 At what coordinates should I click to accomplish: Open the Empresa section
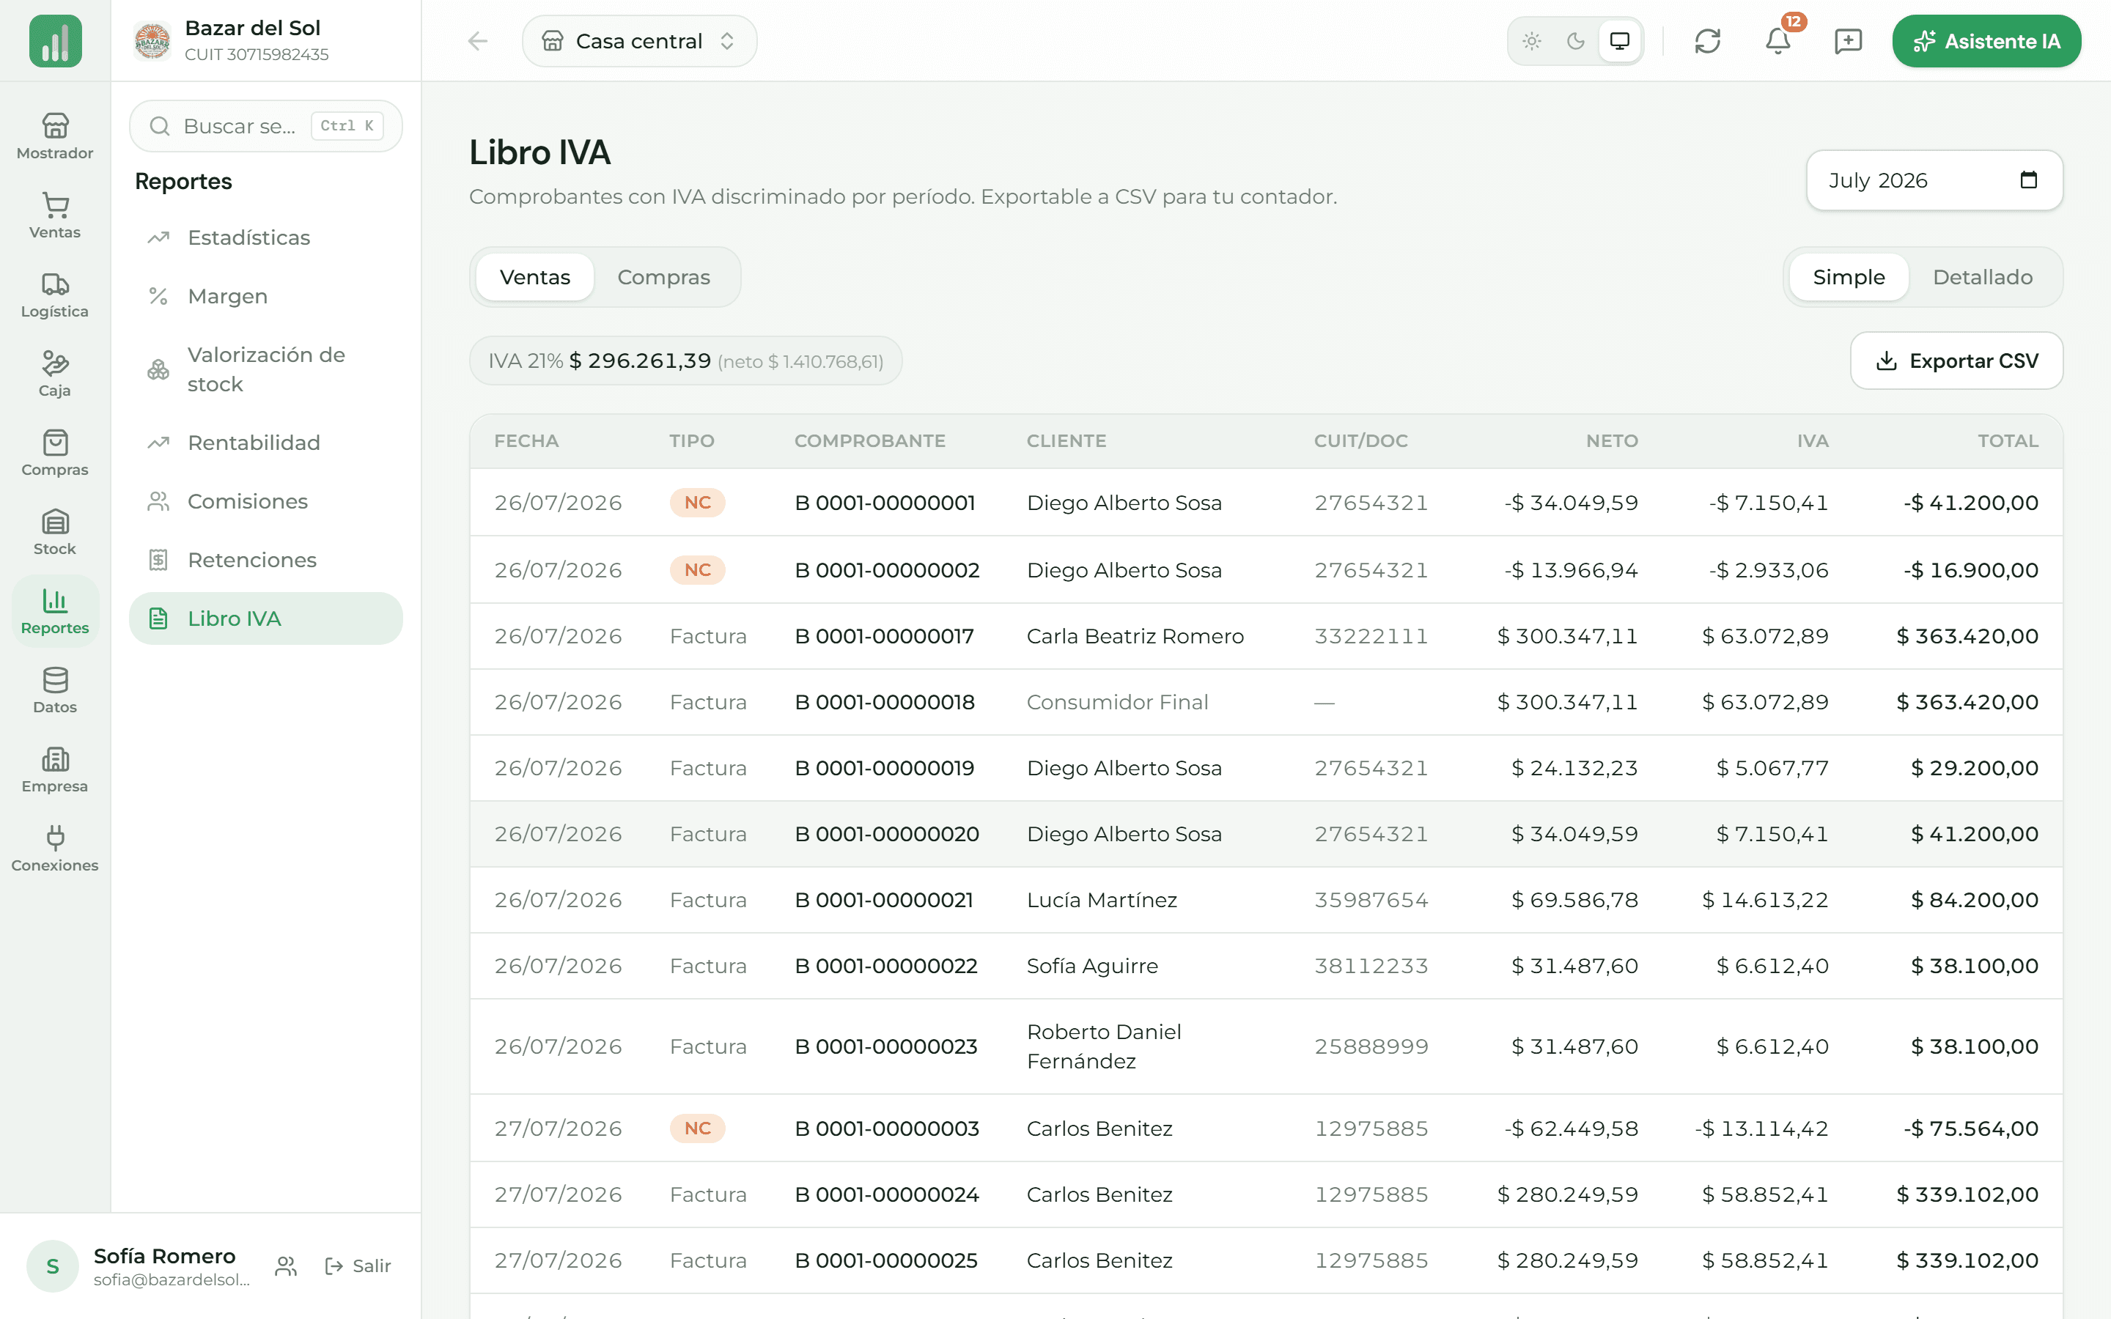[x=55, y=770]
